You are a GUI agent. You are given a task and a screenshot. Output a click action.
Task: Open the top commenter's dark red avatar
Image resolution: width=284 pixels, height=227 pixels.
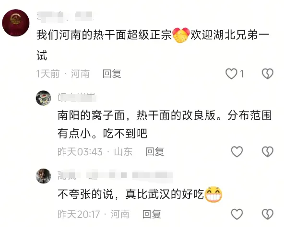(x=15, y=23)
